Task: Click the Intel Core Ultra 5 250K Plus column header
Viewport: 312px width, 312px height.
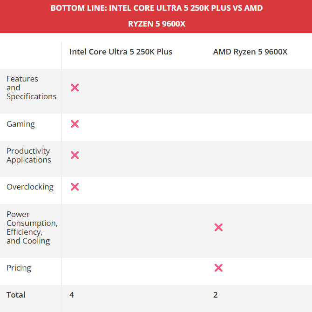Action: tap(121, 52)
